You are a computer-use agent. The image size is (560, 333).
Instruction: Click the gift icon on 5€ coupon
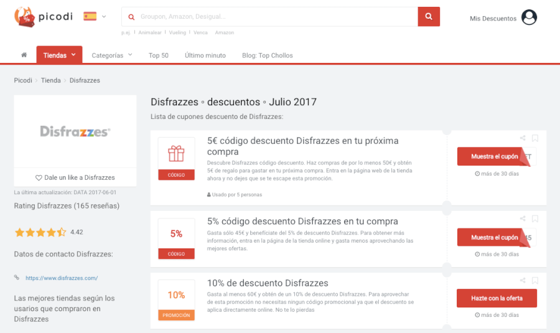pyautogui.click(x=176, y=154)
